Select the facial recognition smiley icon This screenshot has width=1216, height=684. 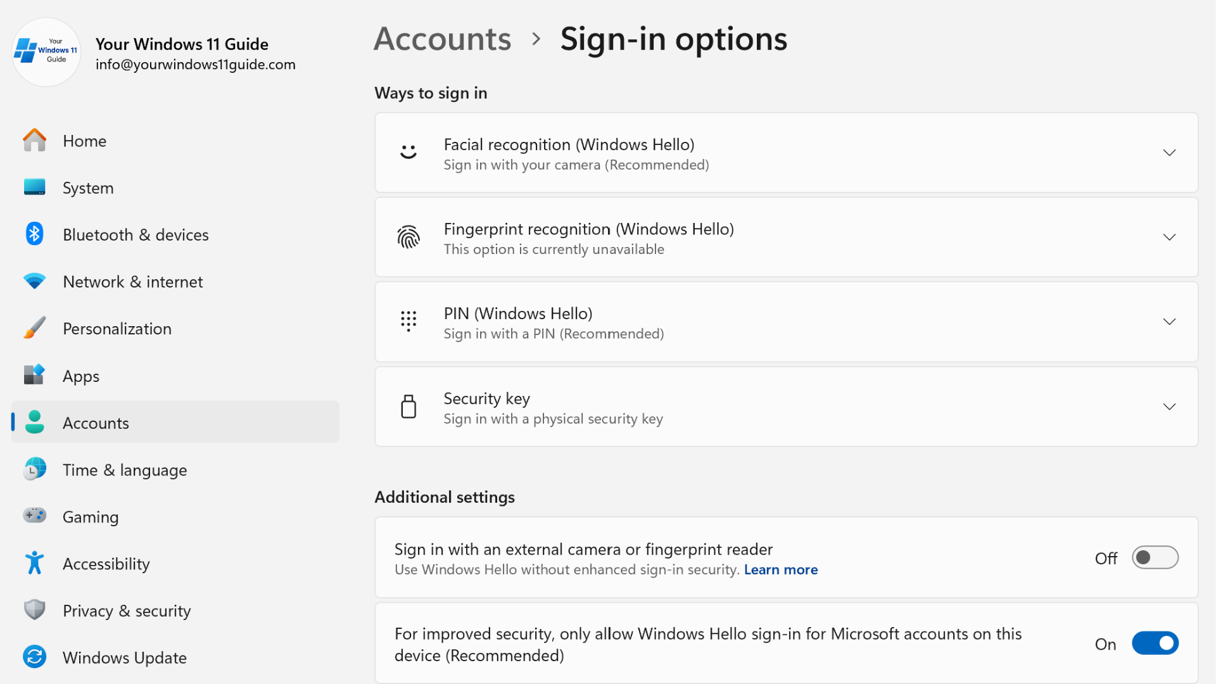pyautogui.click(x=408, y=152)
